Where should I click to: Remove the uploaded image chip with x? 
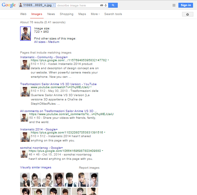[54, 5]
